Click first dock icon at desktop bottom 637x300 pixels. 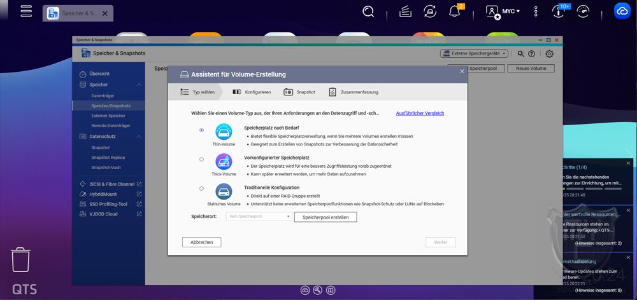304,290
